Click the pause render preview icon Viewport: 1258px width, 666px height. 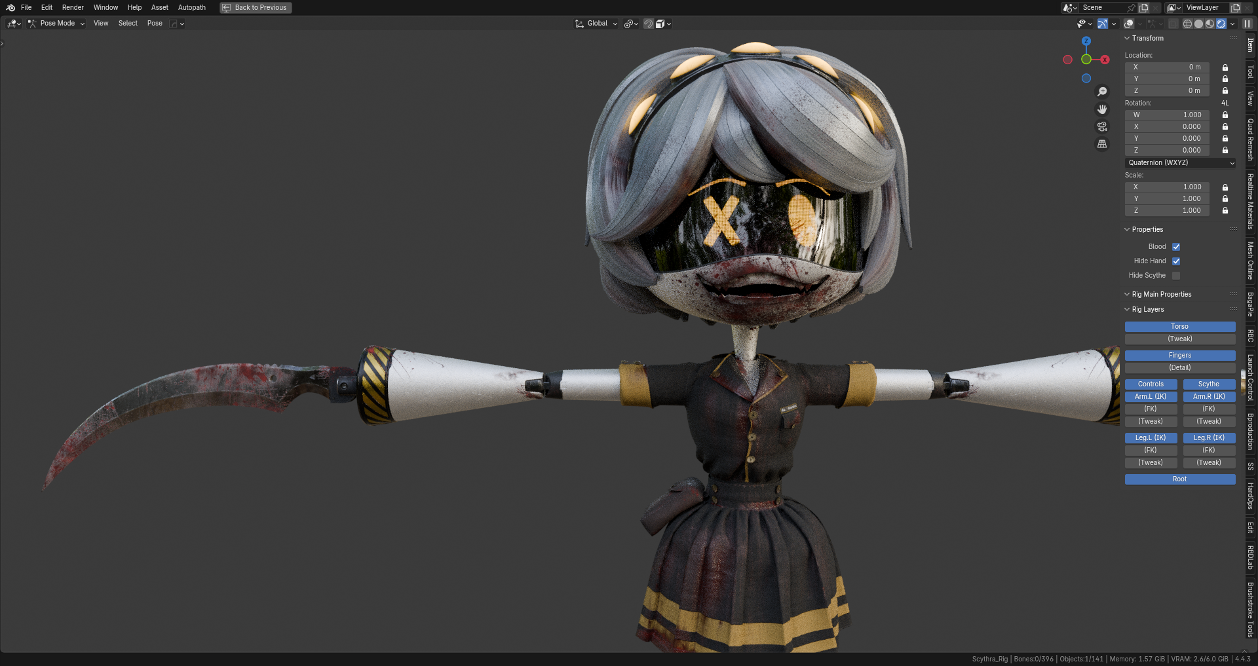click(1248, 24)
